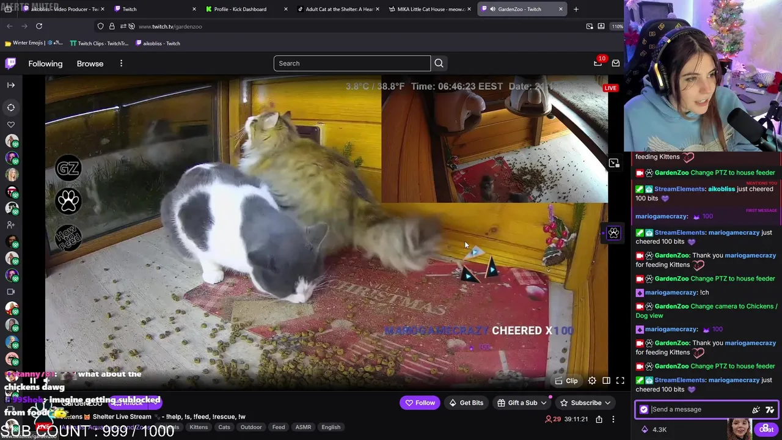Click the How to Feed overlay badge
This screenshot has width=782, height=440.
tap(68, 238)
